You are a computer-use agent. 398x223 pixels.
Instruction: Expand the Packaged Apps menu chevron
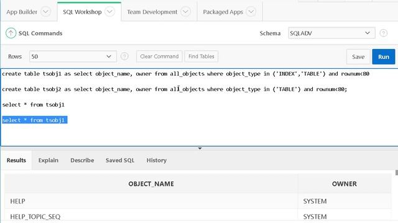(251, 12)
